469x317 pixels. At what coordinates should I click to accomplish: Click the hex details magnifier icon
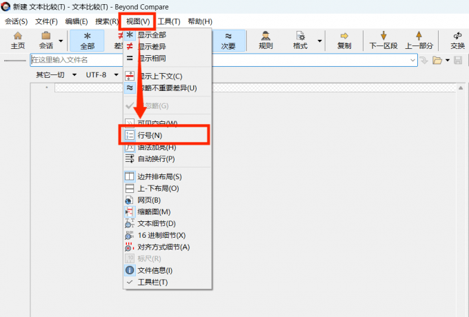click(130, 236)
